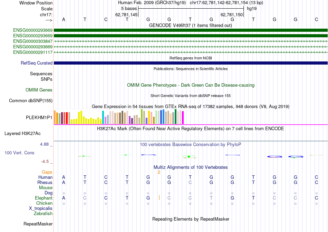Open the Layered H3K27Ac track settings
Viewport: 328px width, 232px height.
[x=22, y=134]
